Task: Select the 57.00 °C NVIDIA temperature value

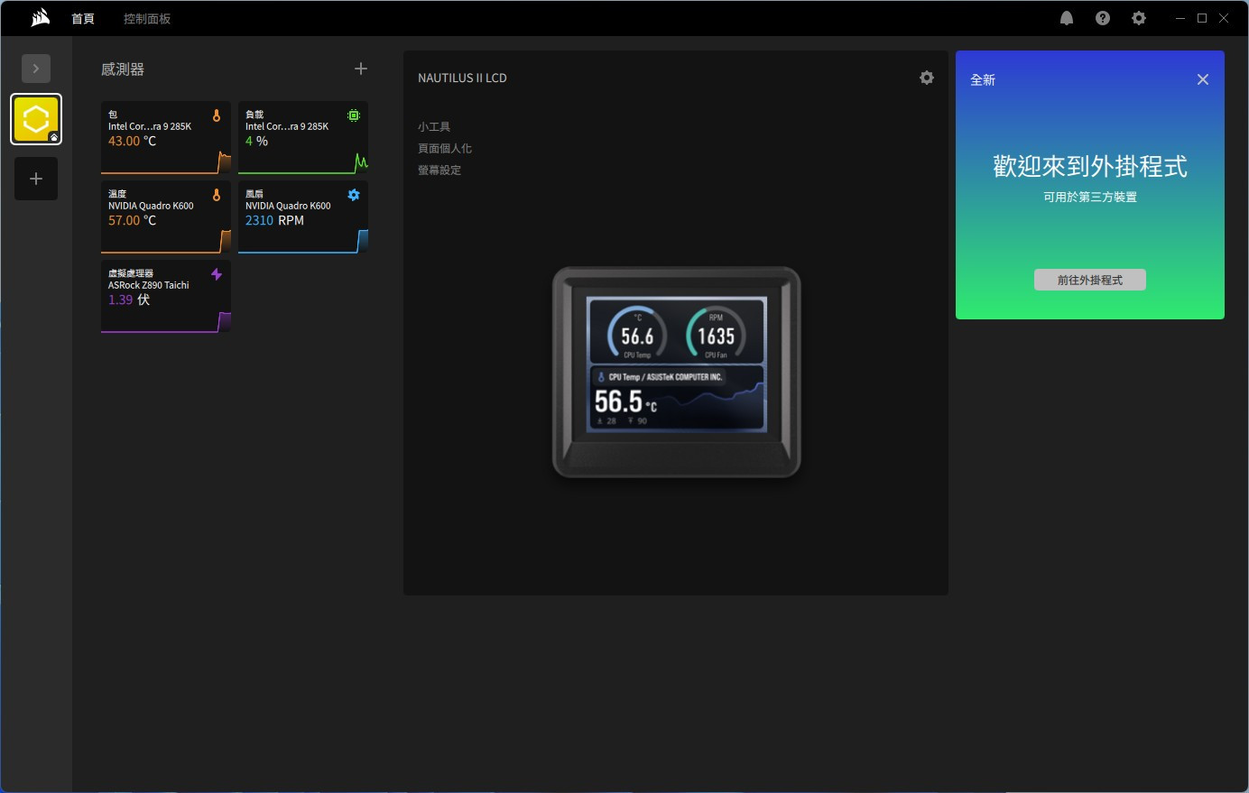Action: click(133, 221)
